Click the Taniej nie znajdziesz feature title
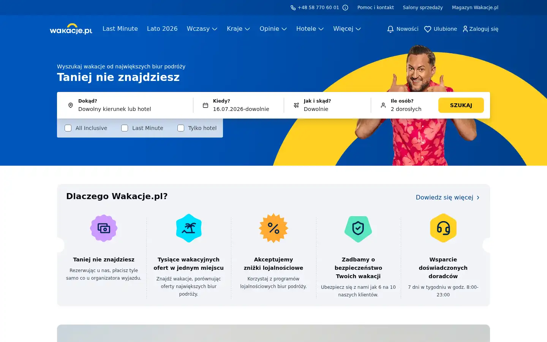 [x=104, y=260]
